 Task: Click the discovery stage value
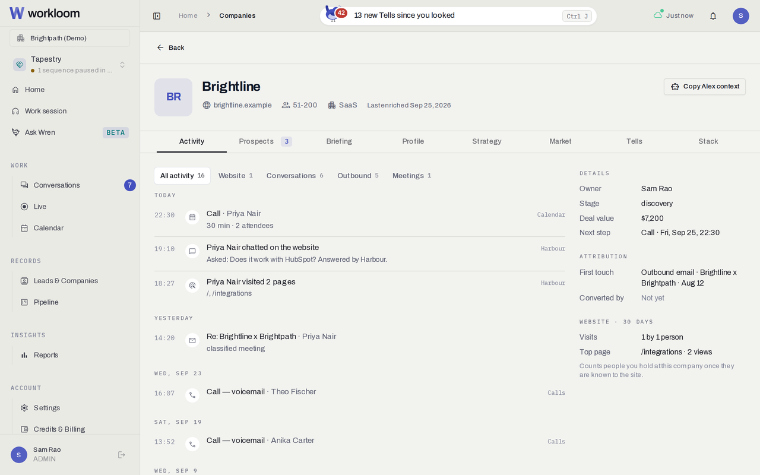657,204
